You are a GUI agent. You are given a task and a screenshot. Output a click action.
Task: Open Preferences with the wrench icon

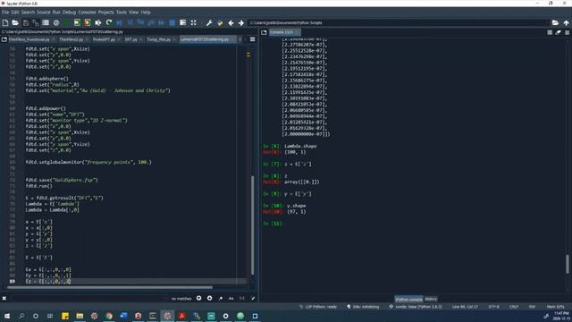(209, 22)
